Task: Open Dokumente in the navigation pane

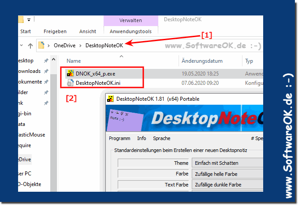Action: (30, 82)
